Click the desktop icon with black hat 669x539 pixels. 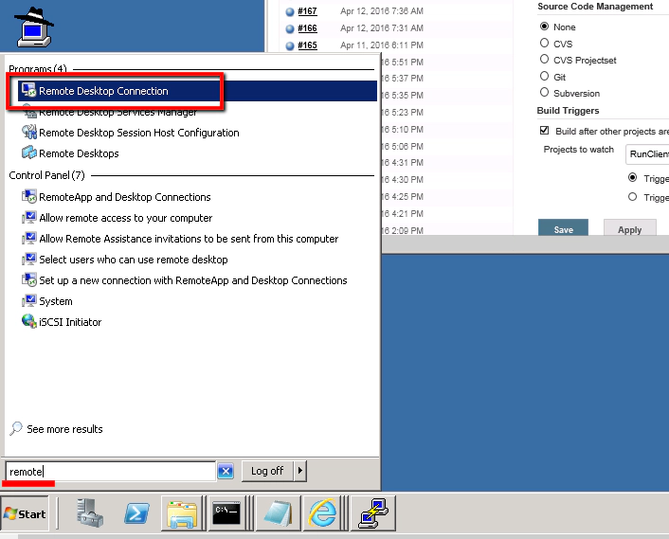34,27
